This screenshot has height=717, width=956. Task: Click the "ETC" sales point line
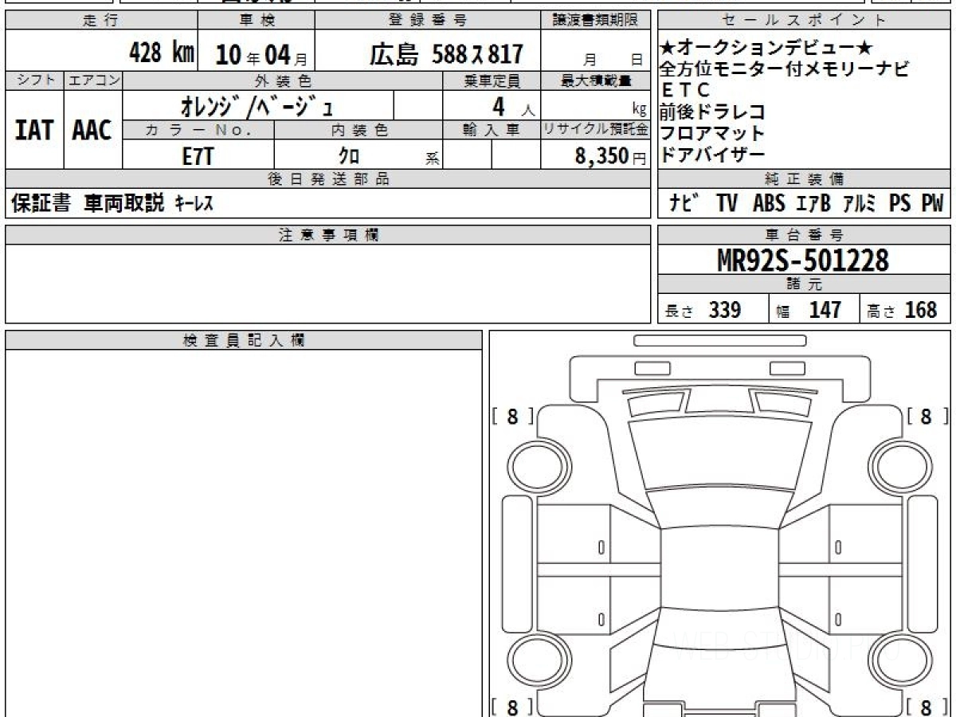pos(685,91)
